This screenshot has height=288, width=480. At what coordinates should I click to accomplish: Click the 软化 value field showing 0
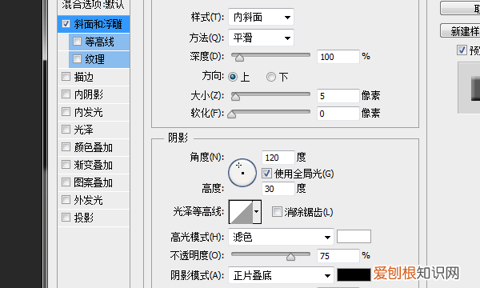338,114
